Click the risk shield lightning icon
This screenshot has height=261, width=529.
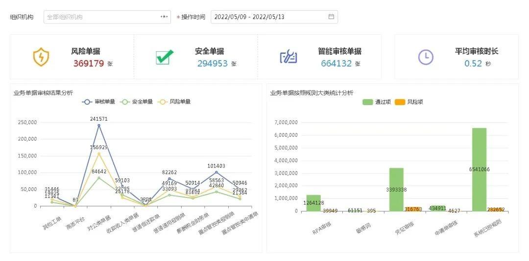(x=41, y=57)
